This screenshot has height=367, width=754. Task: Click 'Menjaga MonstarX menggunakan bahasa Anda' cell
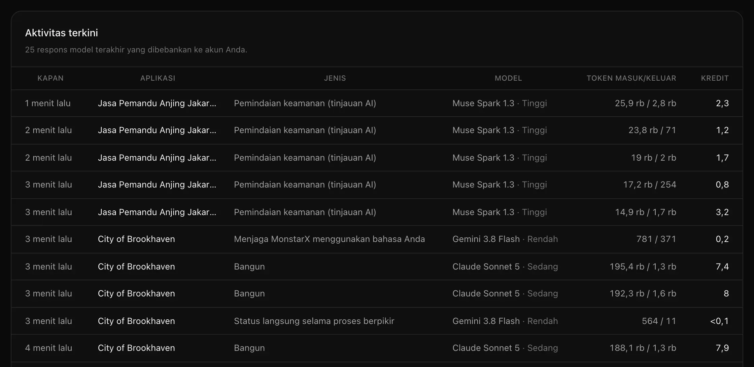(x=330, y=239)
